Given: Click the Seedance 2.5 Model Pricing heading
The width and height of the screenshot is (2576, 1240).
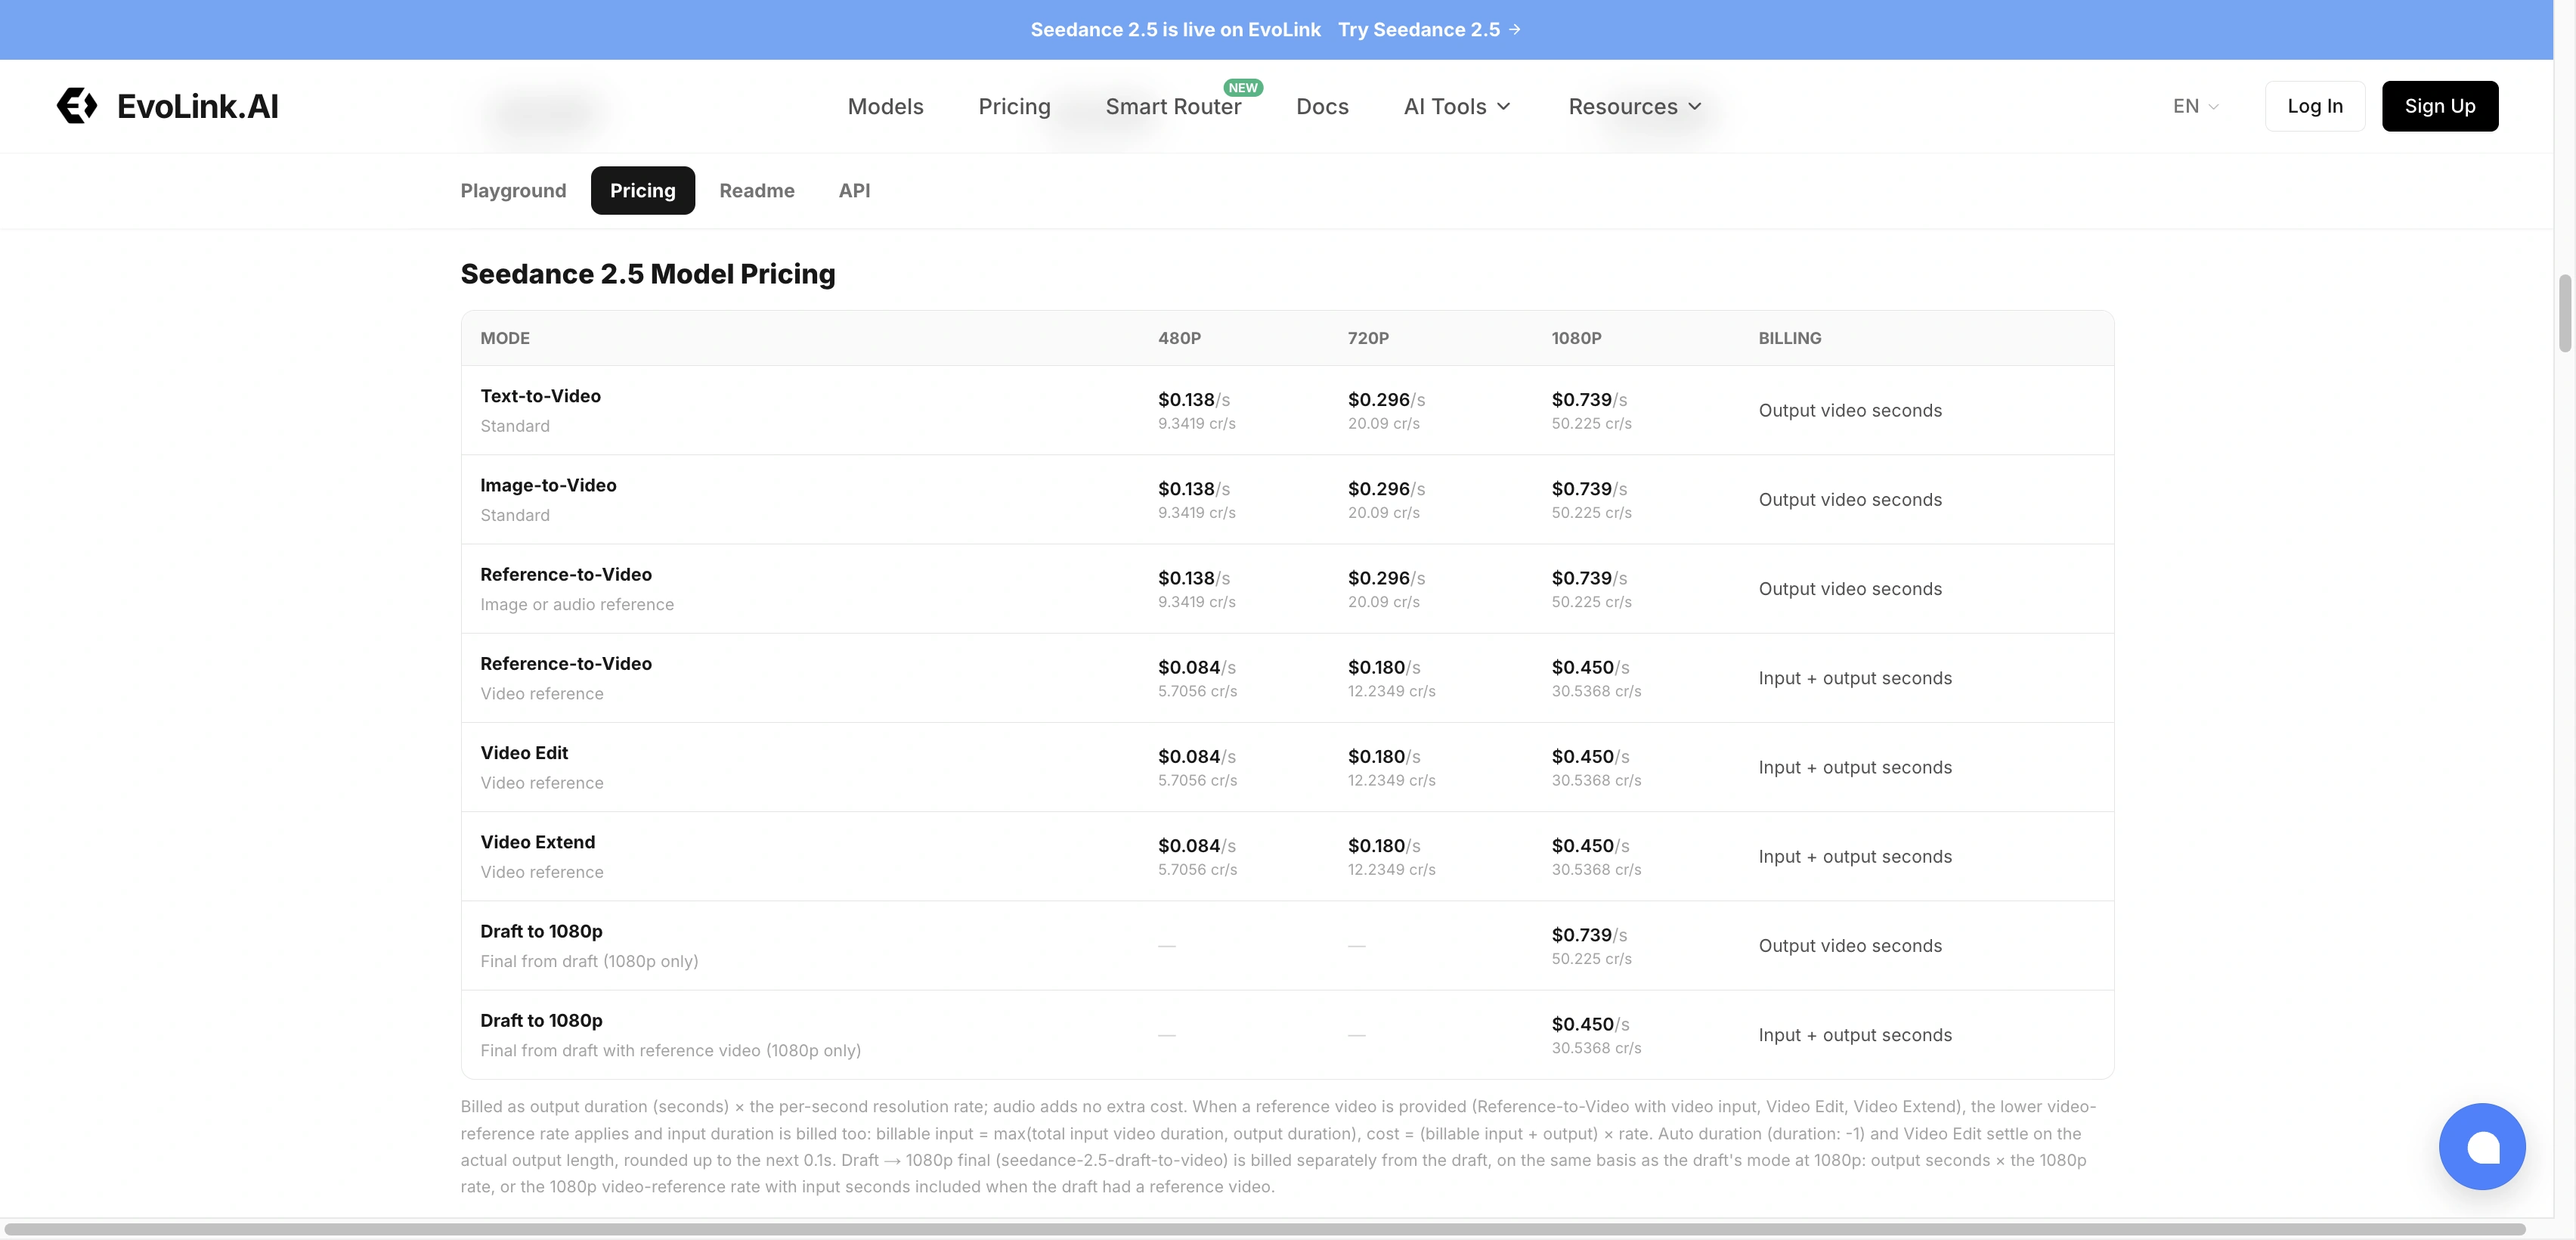Looking at the screenshot, I should click(x=648, y=274).
